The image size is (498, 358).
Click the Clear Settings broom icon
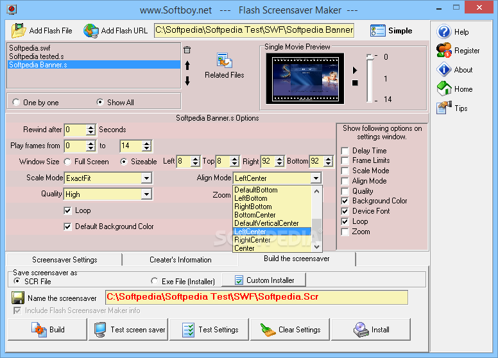click(x=268, y=330)
